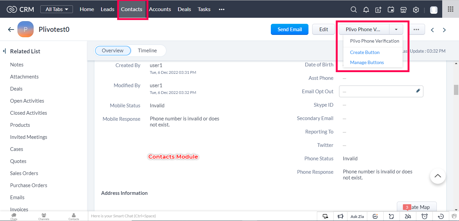The height and width of the screenshot is (221, 459).
Task: Open the alarm clock reminders icon
Action: click(x=424, y=216)
